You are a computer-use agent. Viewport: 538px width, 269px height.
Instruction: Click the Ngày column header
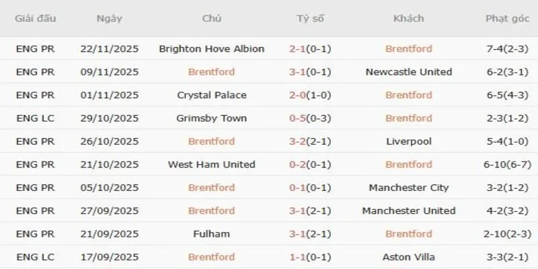pos(110,18)
